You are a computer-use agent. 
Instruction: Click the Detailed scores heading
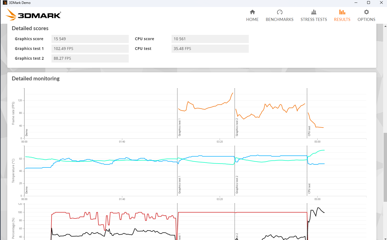30,28
